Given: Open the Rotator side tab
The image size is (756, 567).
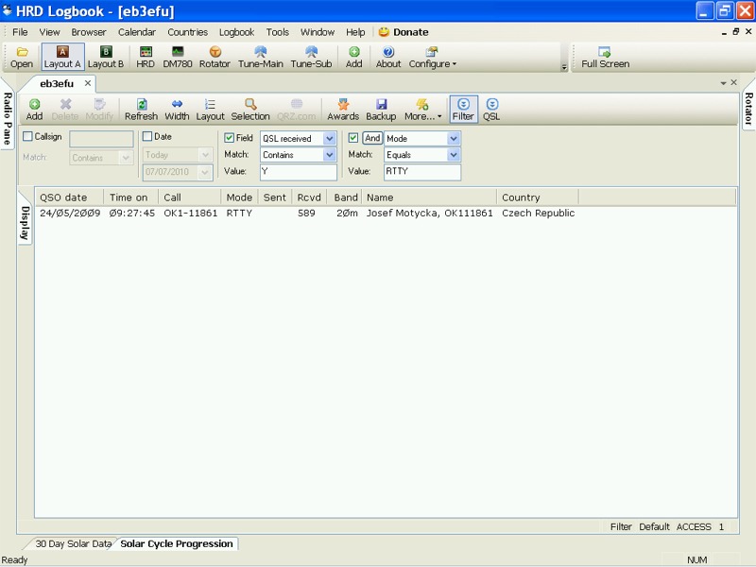Looking at the screenshot, I should (x=748, y=109).
